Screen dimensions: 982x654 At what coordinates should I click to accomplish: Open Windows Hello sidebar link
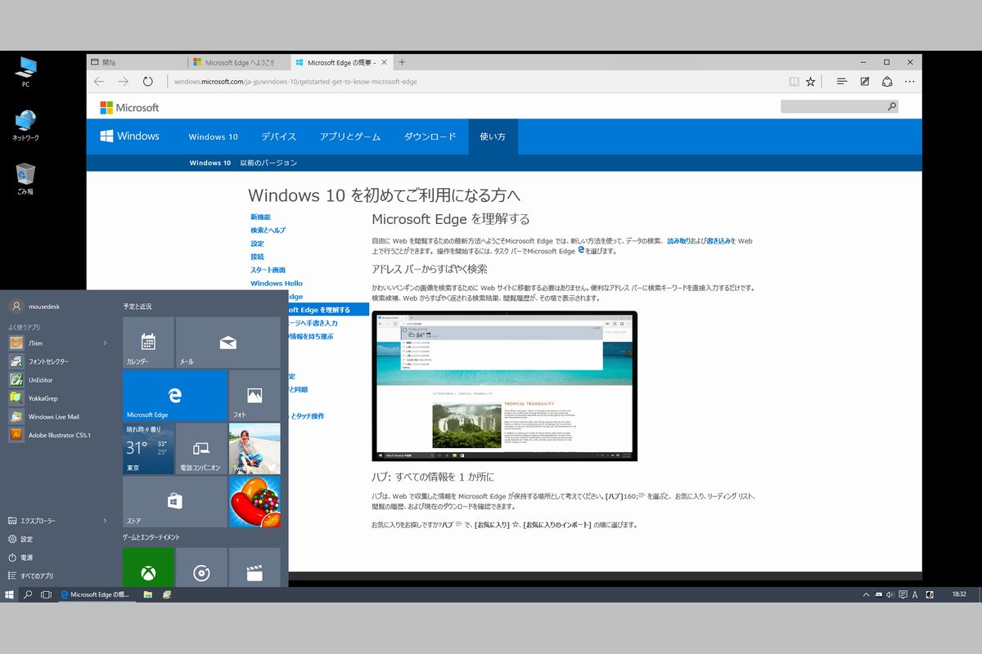277,283
